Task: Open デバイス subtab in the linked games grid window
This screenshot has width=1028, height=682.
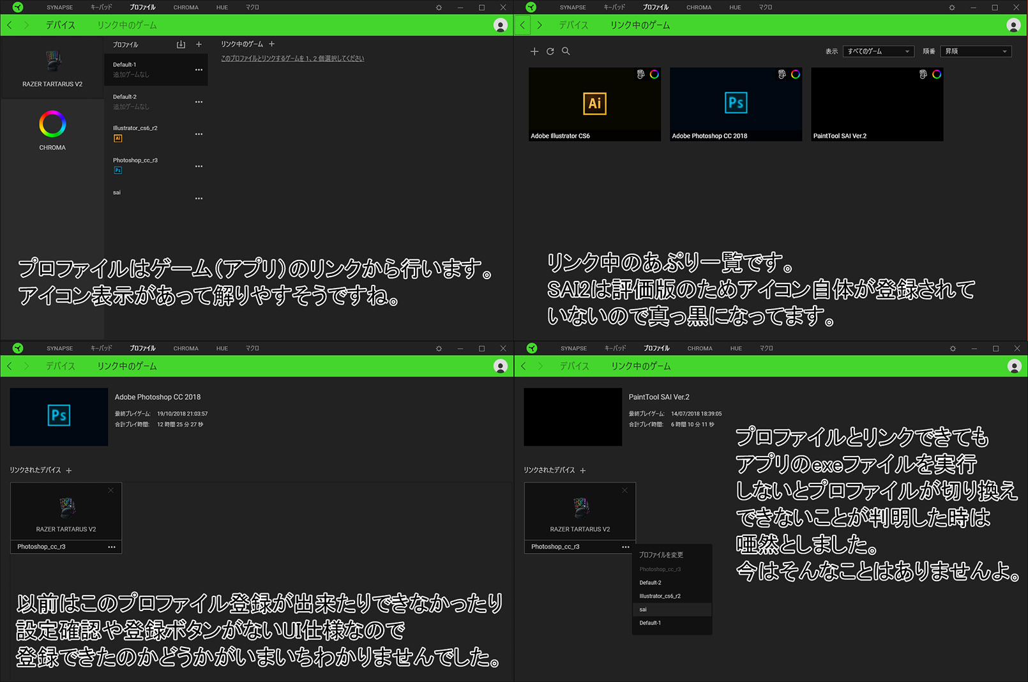Action: point(573,25)
